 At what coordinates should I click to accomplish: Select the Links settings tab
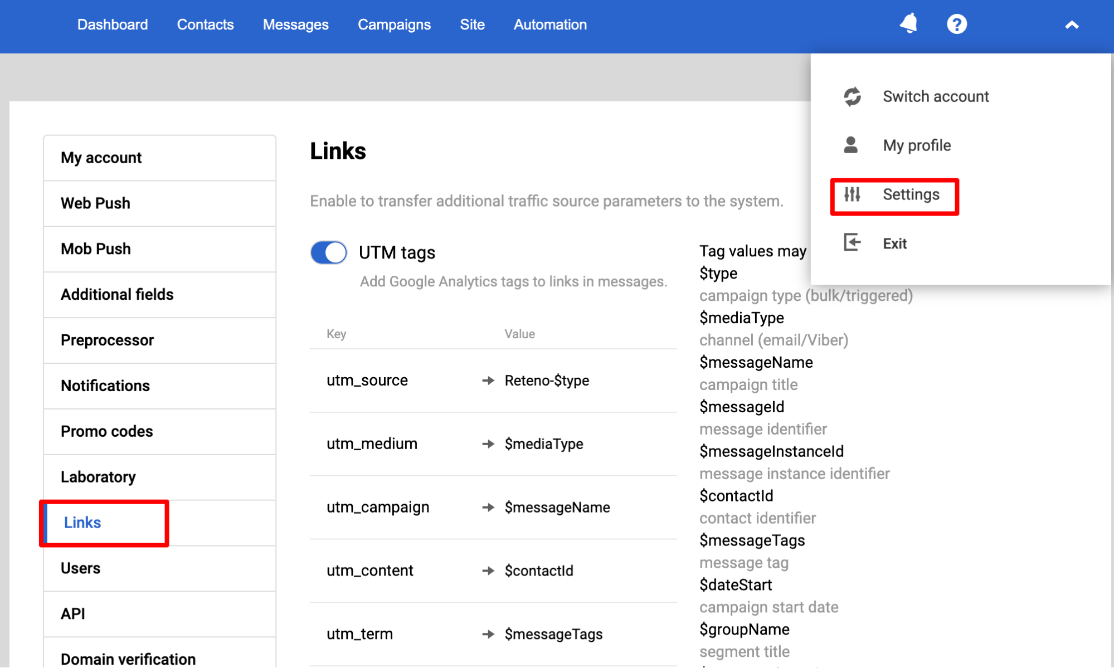click(x=82, y=523)
